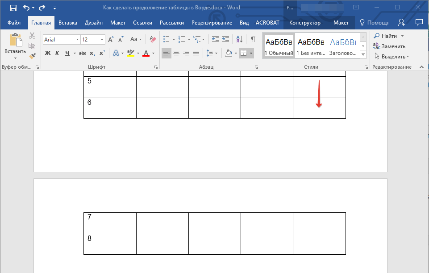Toggle superscript formatting
Screen dimensions: 429x273
pos(102,53)
